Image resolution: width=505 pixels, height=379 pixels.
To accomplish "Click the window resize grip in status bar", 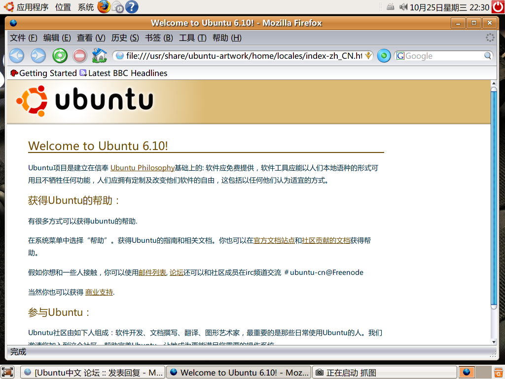I will coord(493,354).
